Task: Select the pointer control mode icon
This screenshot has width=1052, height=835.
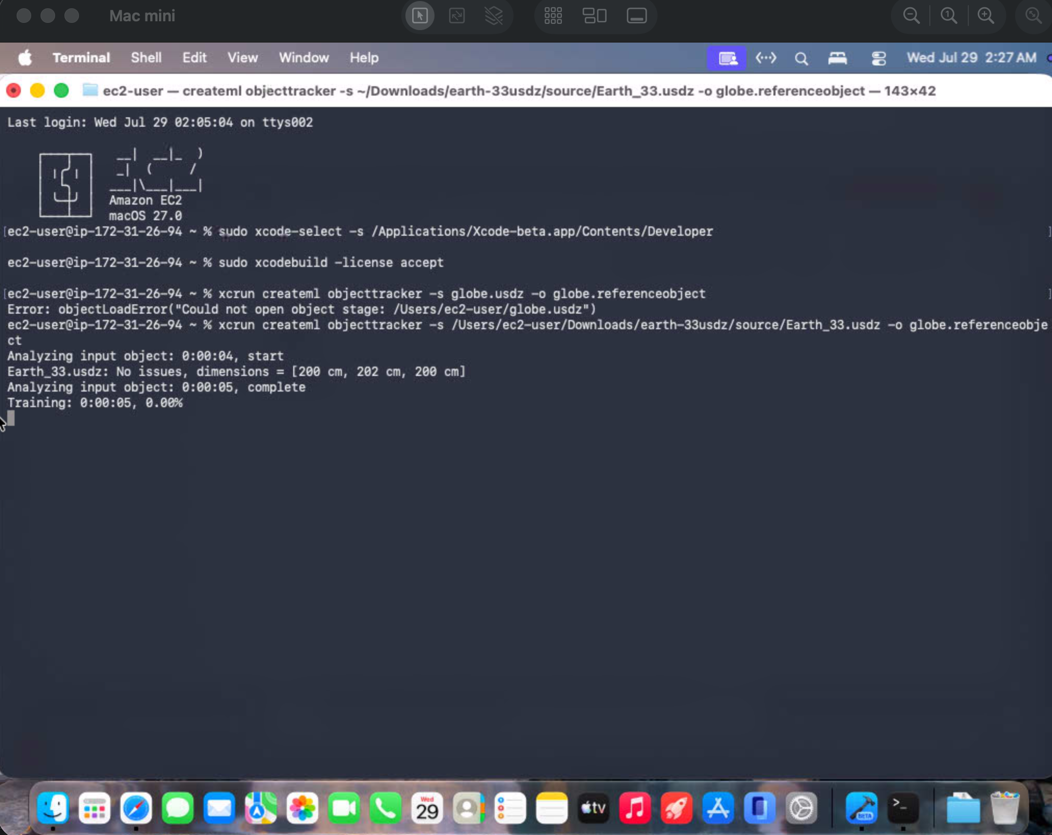Action: tap(419, 16)
